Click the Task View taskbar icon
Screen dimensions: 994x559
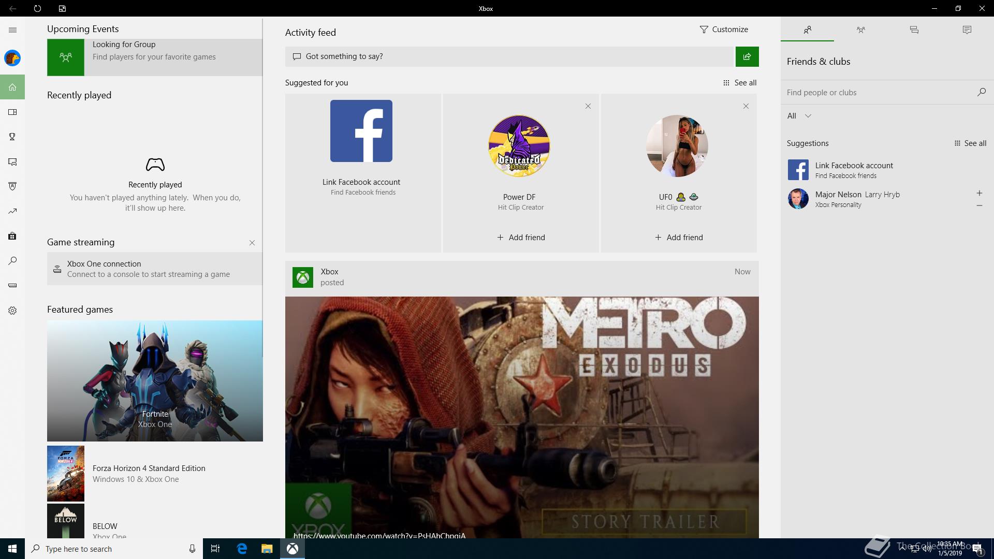[x=215, y=549]
